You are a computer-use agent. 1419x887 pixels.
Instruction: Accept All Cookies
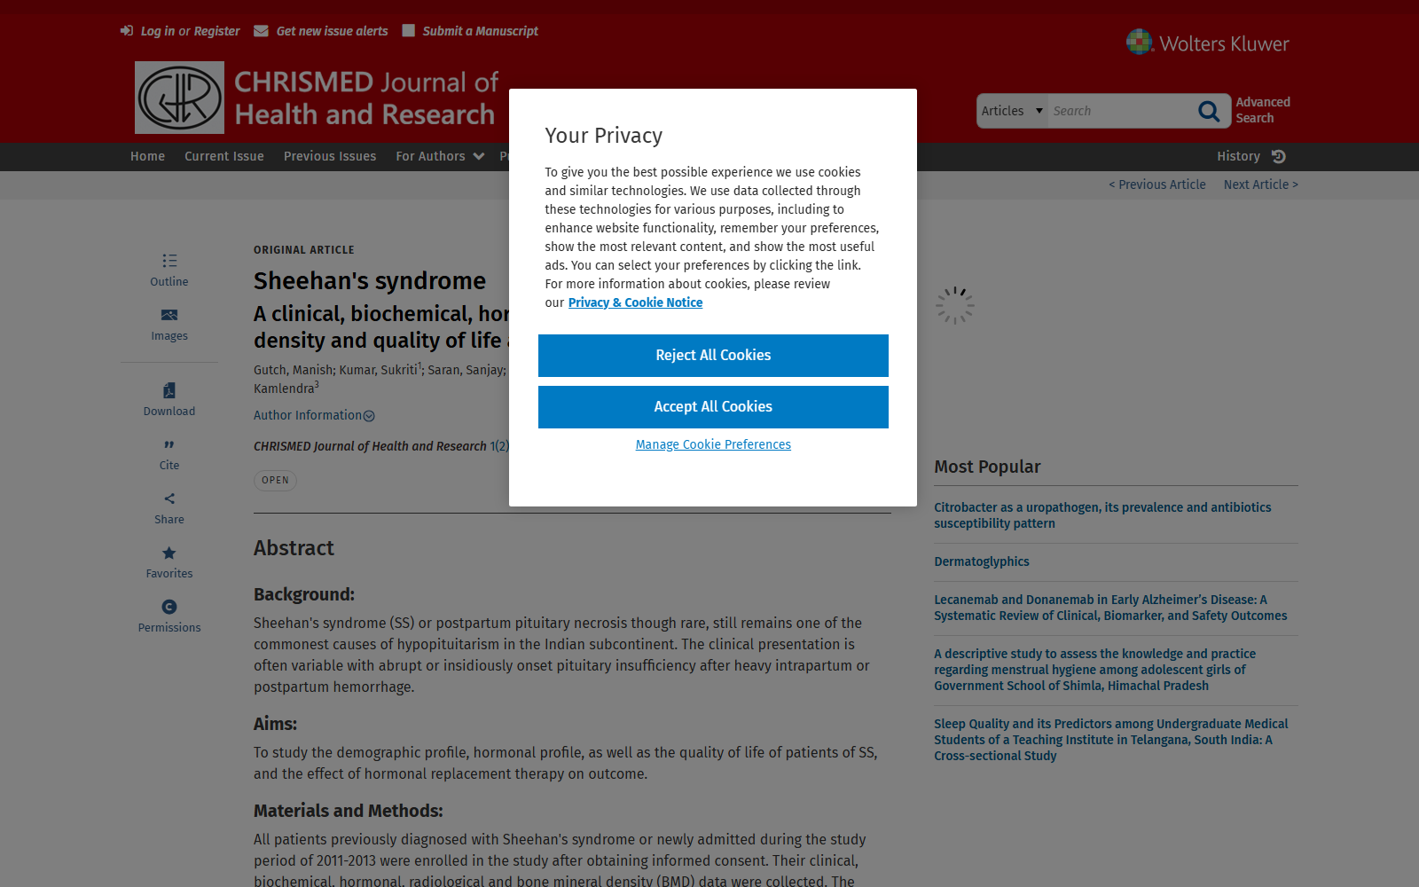click(x=713, y=407)
